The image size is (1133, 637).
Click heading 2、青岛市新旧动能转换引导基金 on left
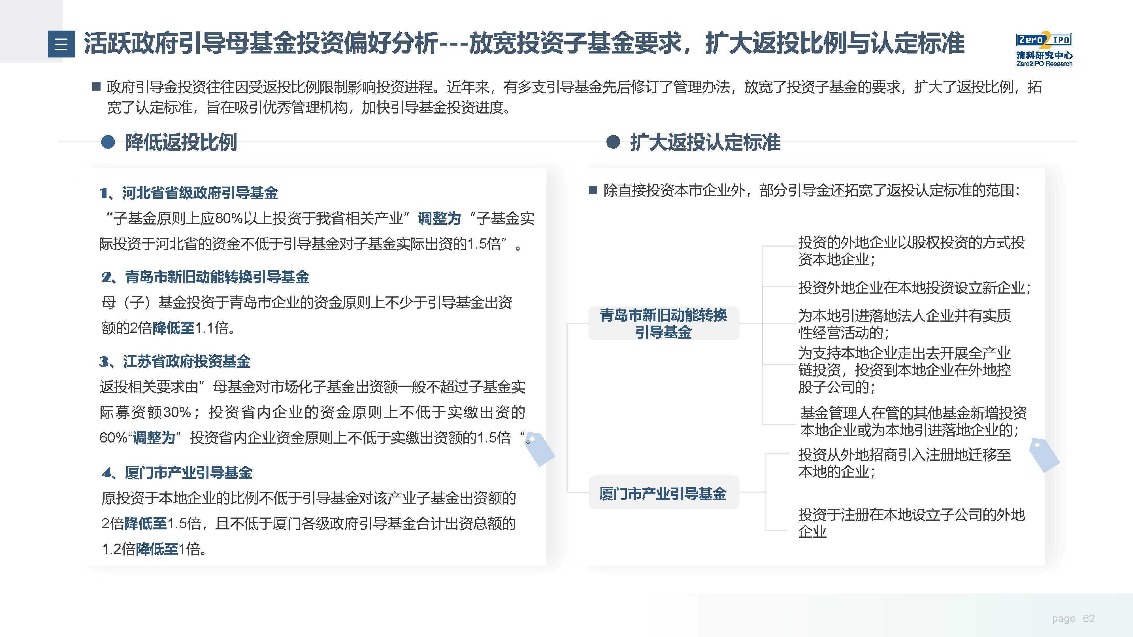[205, 277]
